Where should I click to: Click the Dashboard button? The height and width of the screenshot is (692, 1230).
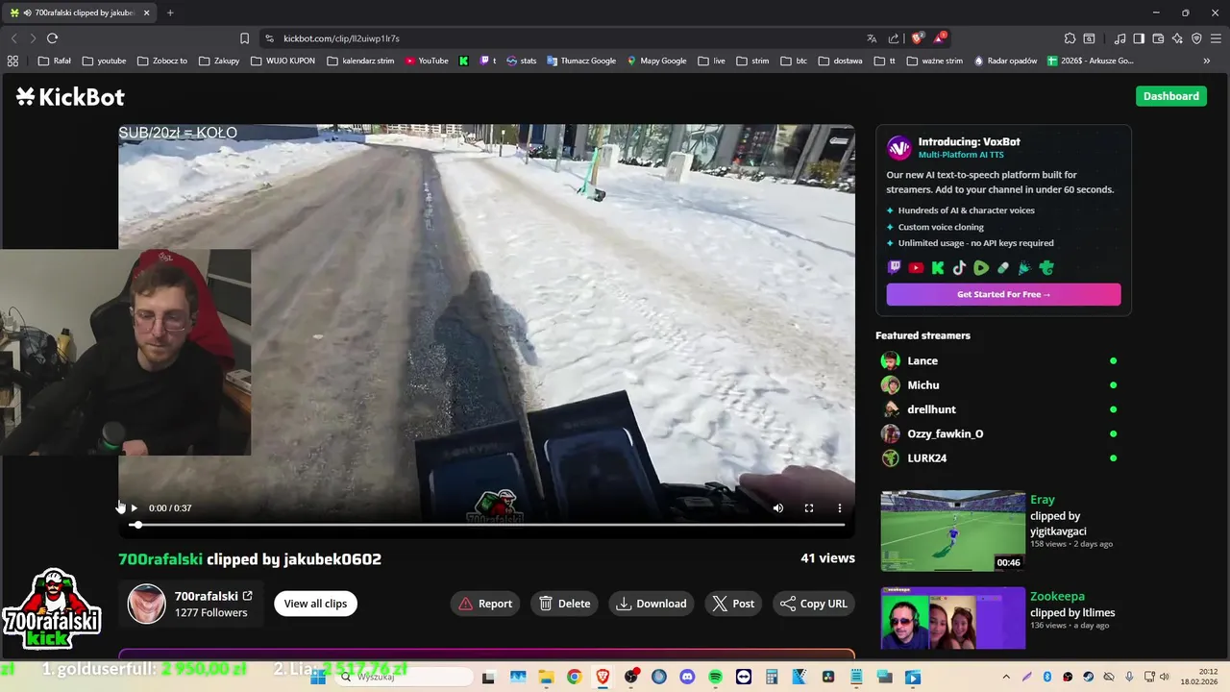(x=1170, y=96)
